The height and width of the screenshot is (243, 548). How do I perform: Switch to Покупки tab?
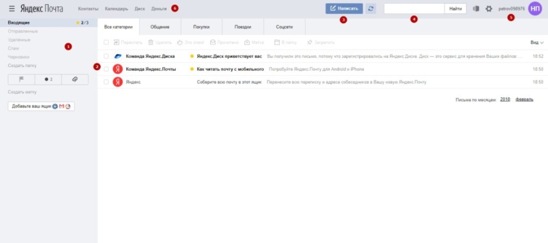pyautogui.click(x=201, y=27)
